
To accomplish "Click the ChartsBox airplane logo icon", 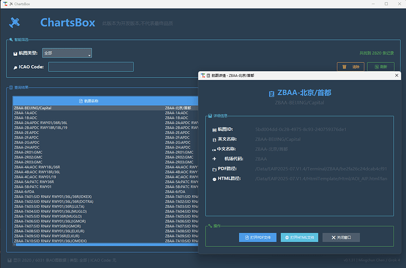I will click(15, 22).
